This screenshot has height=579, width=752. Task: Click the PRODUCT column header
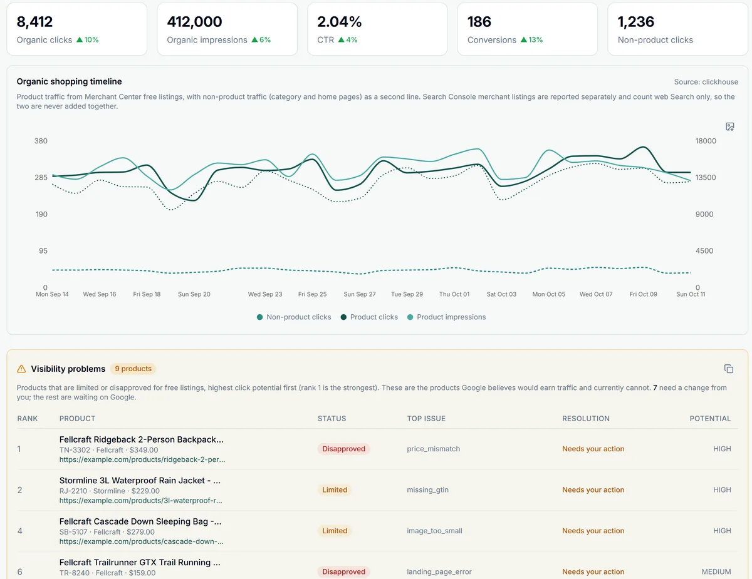click(77, 419)
